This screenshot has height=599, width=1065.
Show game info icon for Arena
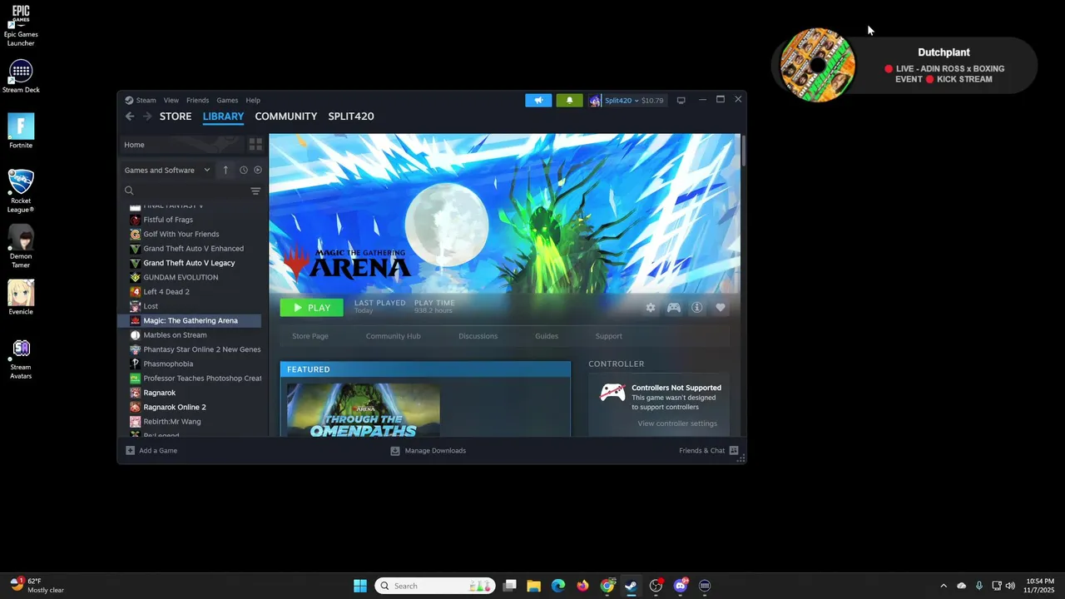click(x=697, y=308)
